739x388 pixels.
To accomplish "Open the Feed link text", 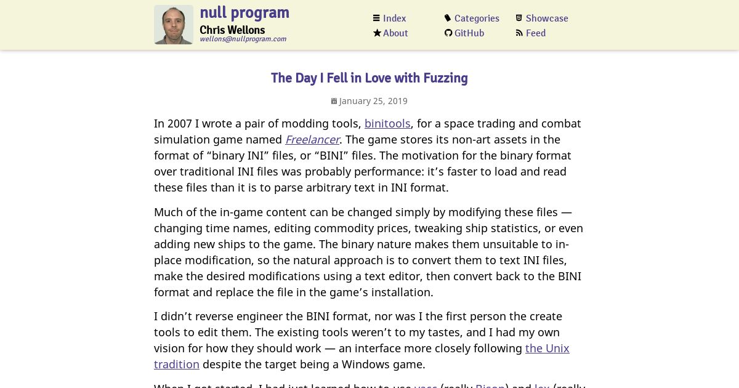I will (536, 33).
